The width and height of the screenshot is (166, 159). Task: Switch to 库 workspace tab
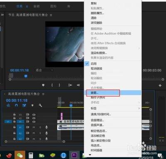click(68, 6)
